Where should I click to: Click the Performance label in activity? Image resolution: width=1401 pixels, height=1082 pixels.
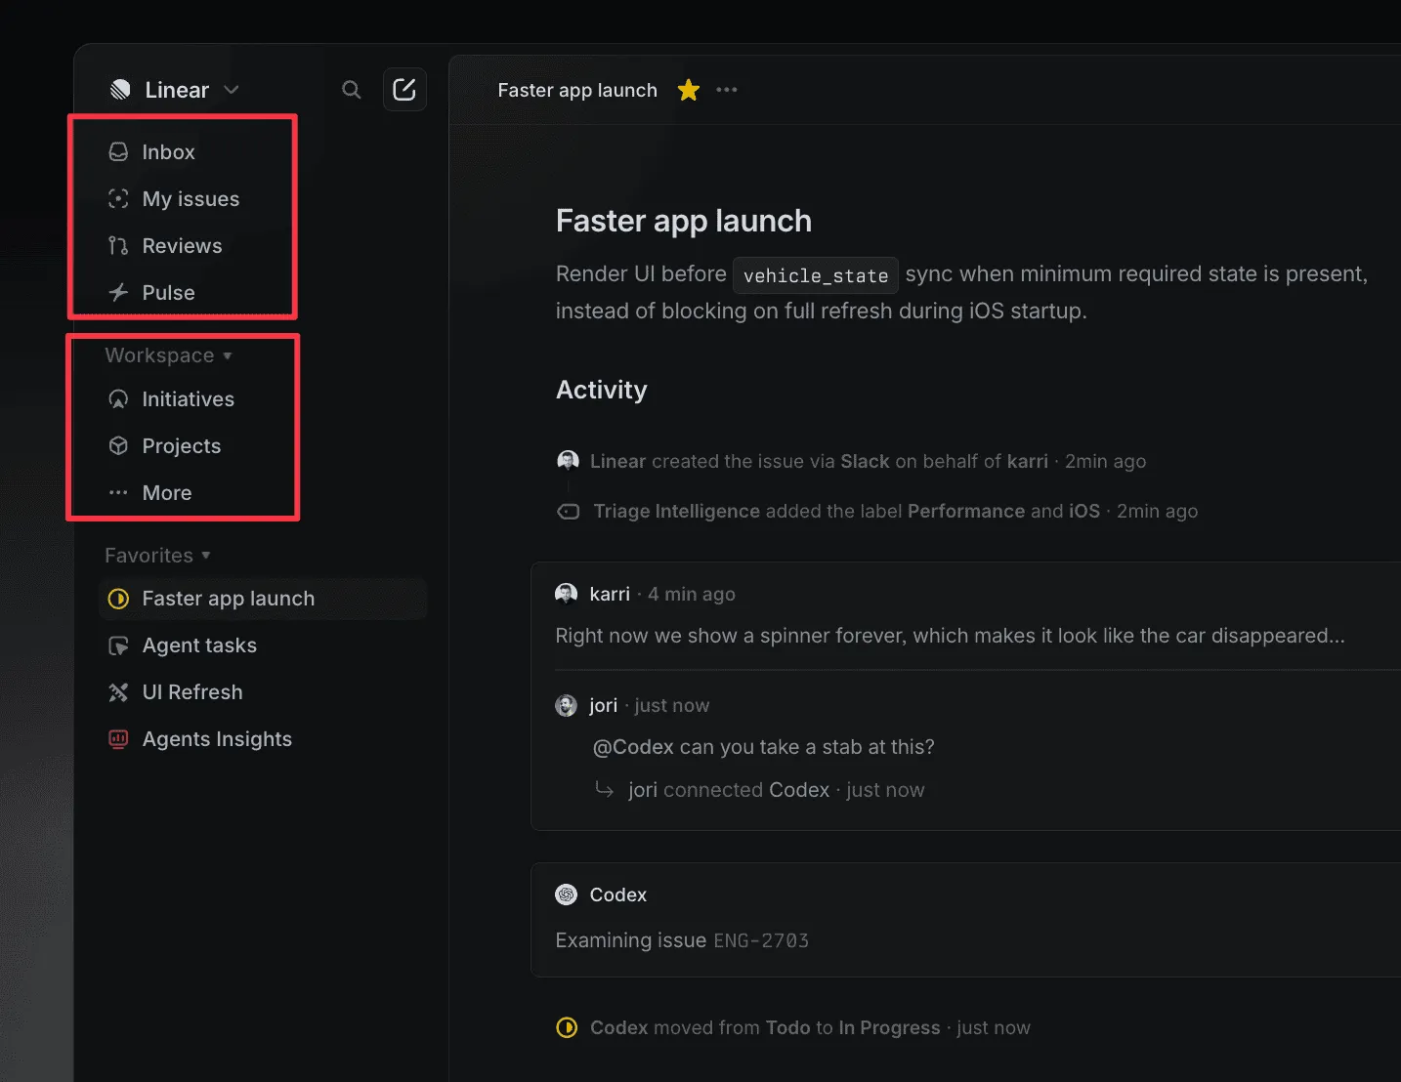click(966, 512)
